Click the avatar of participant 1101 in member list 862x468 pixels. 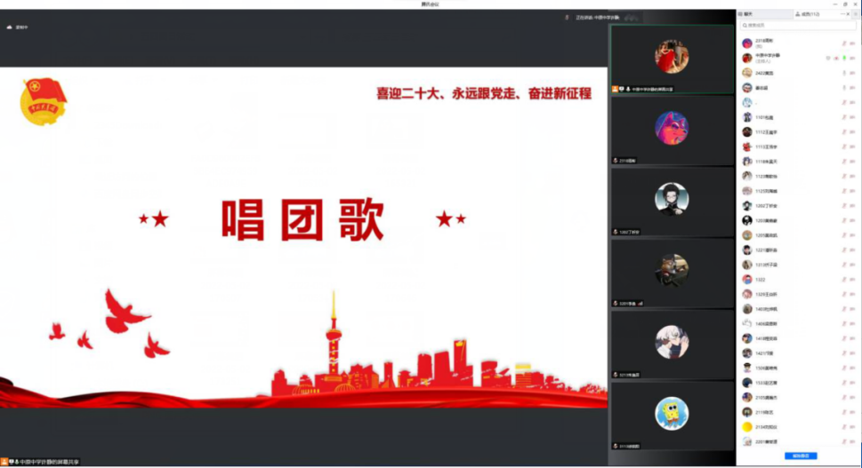[747, 117]
